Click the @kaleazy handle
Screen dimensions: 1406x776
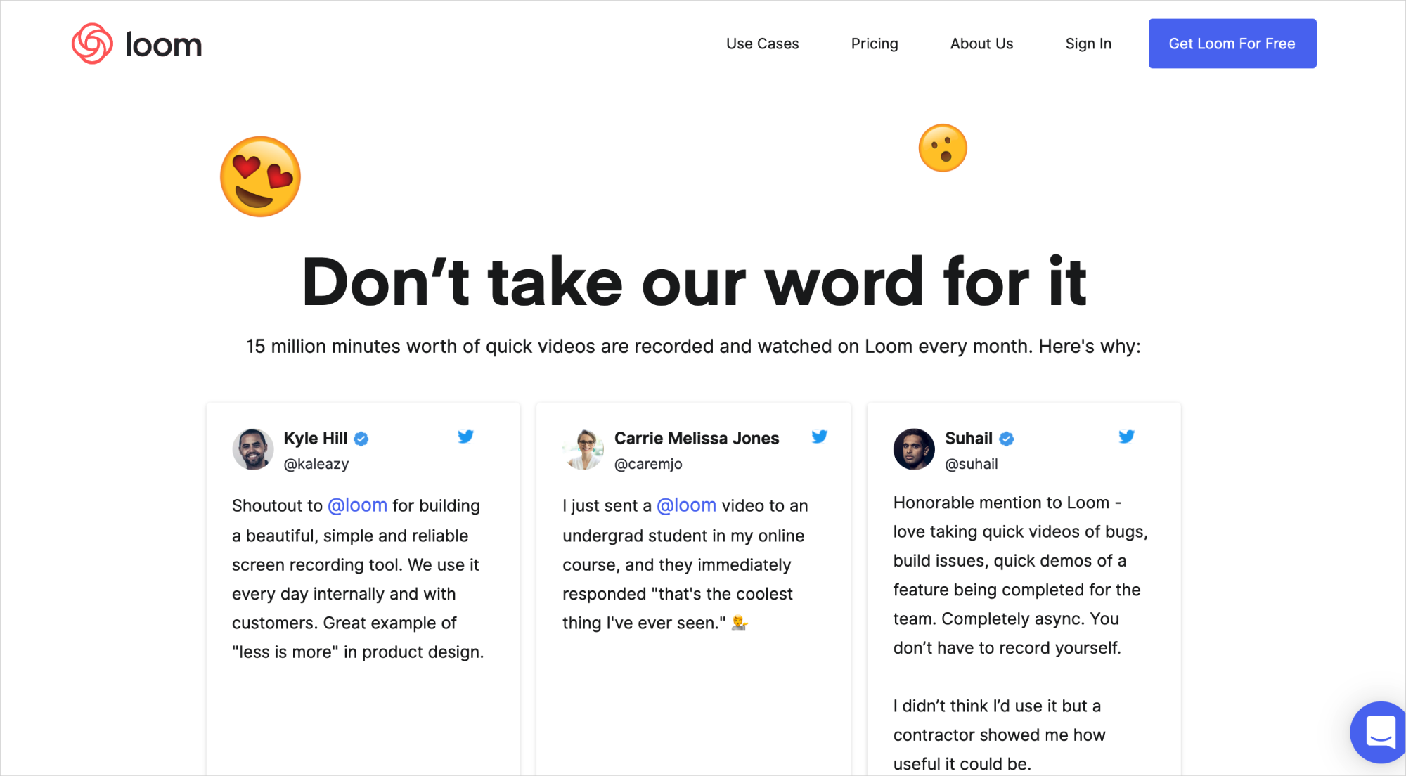(x=316, y=464)
